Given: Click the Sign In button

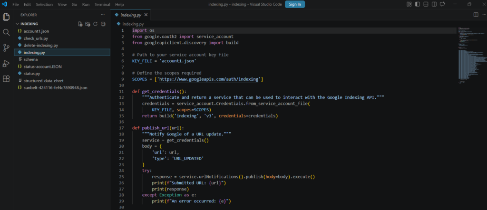Looking at the screenshot, I should pos(295,4).
